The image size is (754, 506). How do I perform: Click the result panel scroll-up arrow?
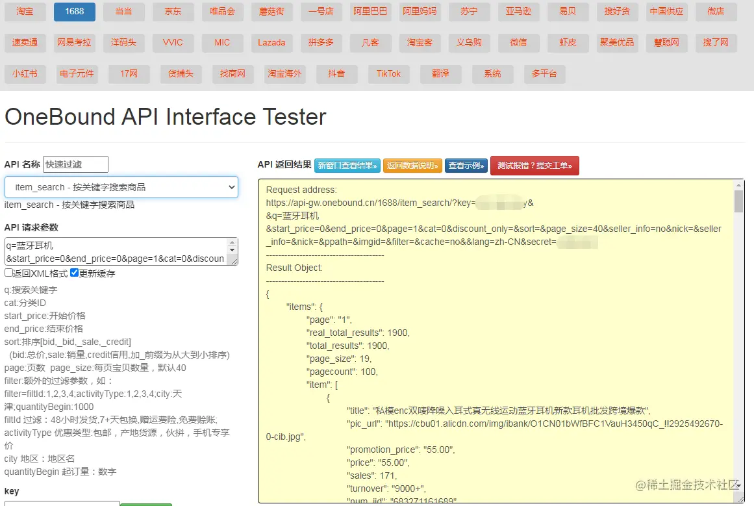click(738, 184)
